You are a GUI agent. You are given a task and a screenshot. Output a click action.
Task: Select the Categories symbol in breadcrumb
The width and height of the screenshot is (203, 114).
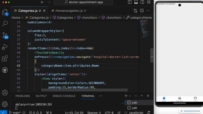[x=63, y=18]
